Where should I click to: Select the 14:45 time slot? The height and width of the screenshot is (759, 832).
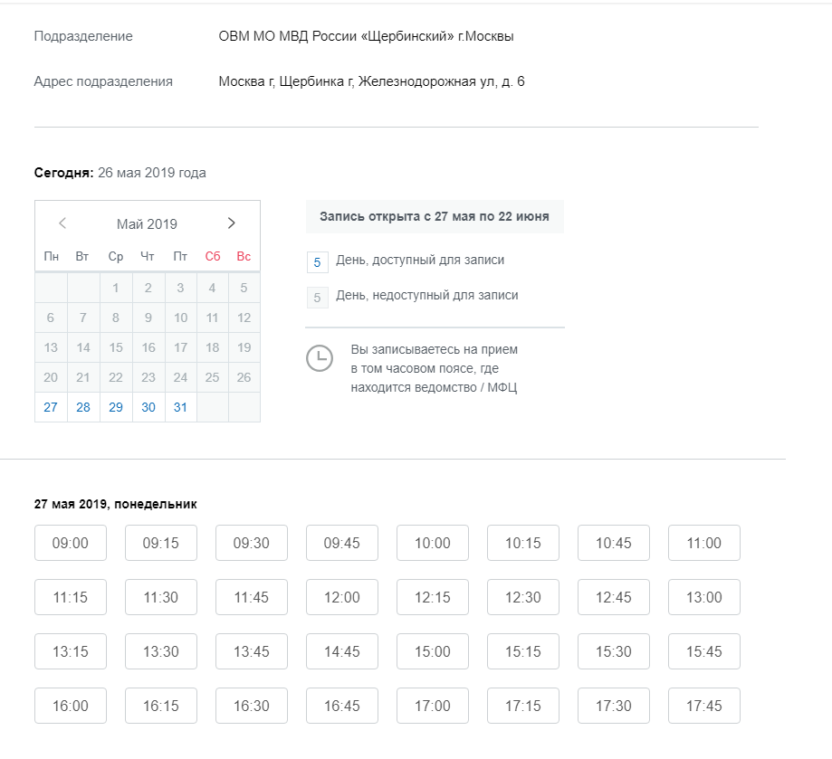click(x=342, y=651)
